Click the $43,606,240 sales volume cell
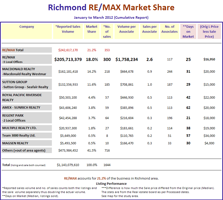 point(68,108)
